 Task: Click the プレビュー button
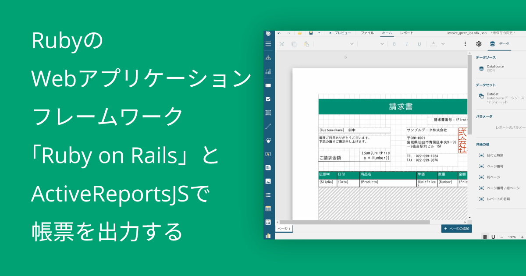[x=340, y=33]
